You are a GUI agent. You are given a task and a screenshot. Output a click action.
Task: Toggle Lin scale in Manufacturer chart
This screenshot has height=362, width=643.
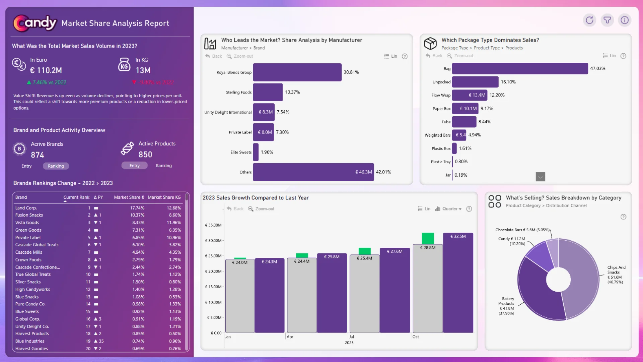point(390,56)
